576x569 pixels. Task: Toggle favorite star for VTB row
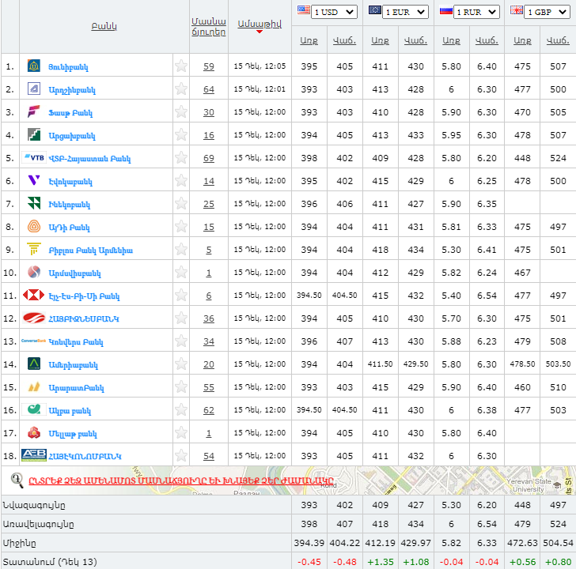click(181, 158)
